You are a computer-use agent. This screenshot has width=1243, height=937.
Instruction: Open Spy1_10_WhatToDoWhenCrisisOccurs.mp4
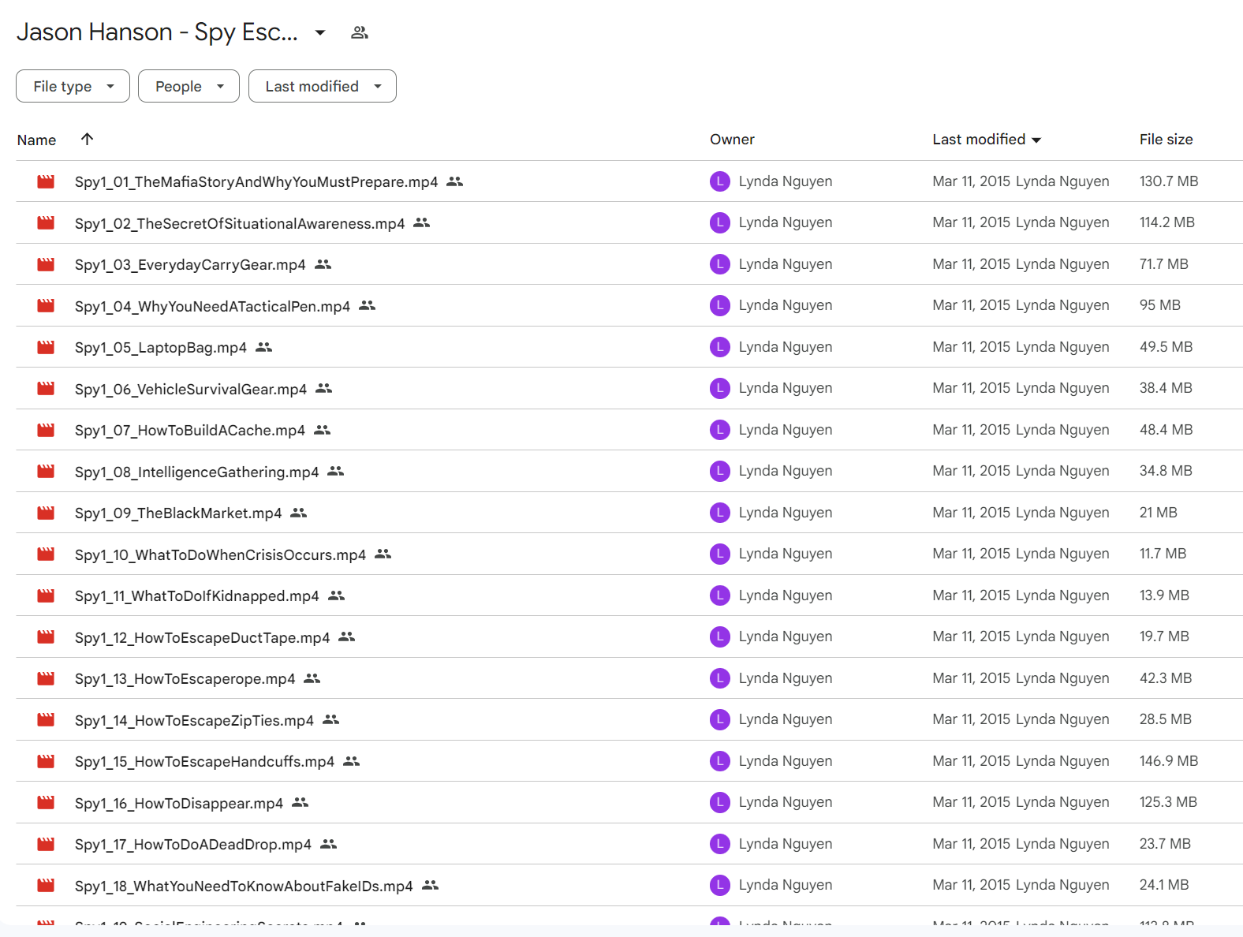(x=221, y=555)
